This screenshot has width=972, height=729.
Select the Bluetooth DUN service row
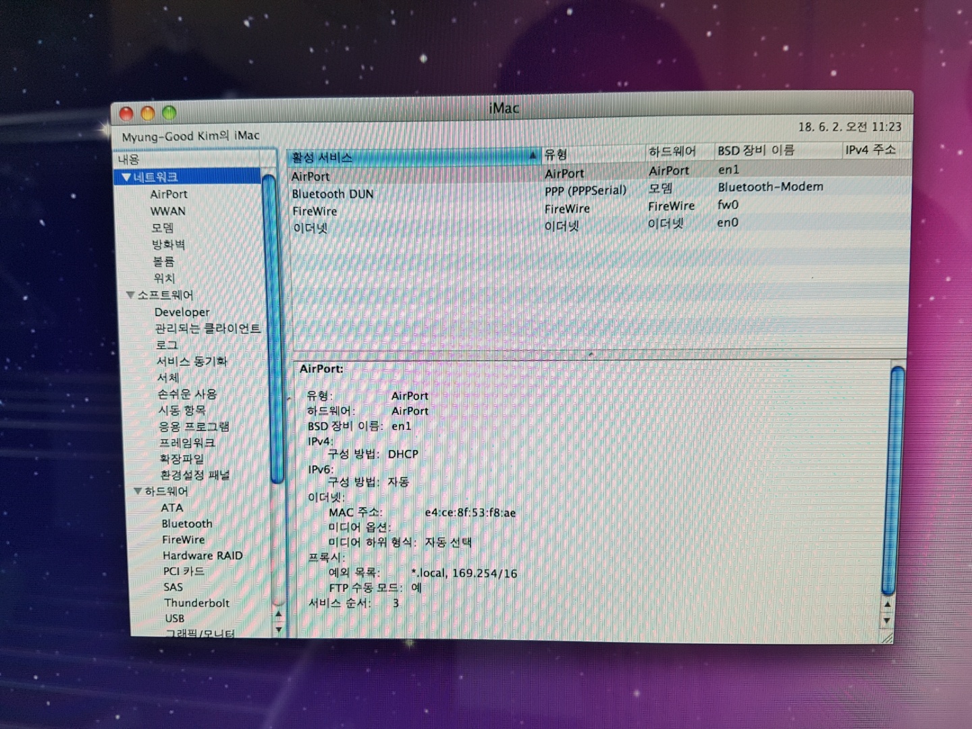point(332,194)
